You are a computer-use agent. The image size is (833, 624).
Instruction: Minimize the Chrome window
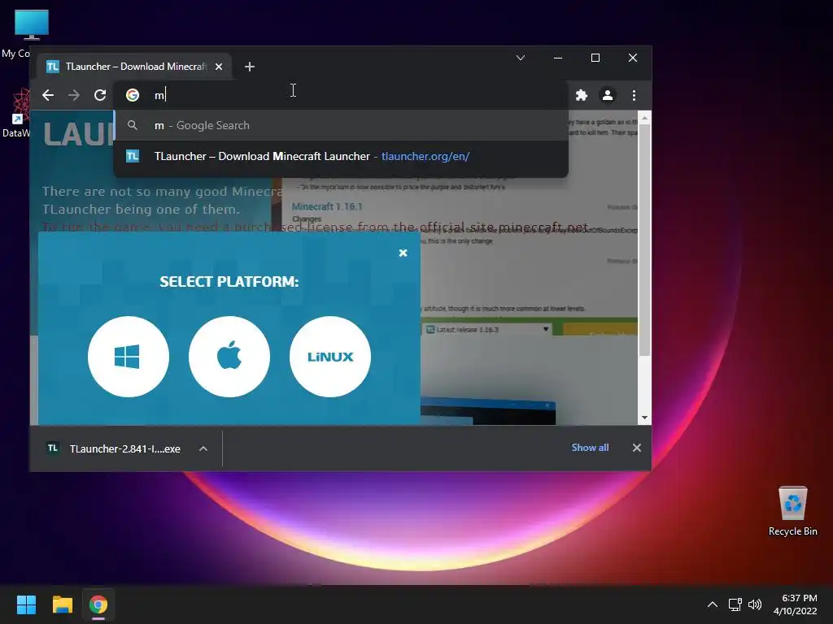tap(558, 58)
